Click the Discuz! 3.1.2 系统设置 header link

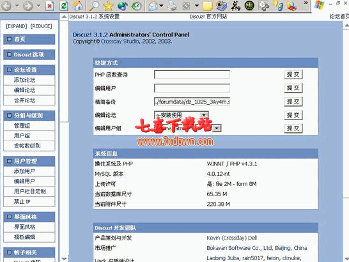click(95, 17)
